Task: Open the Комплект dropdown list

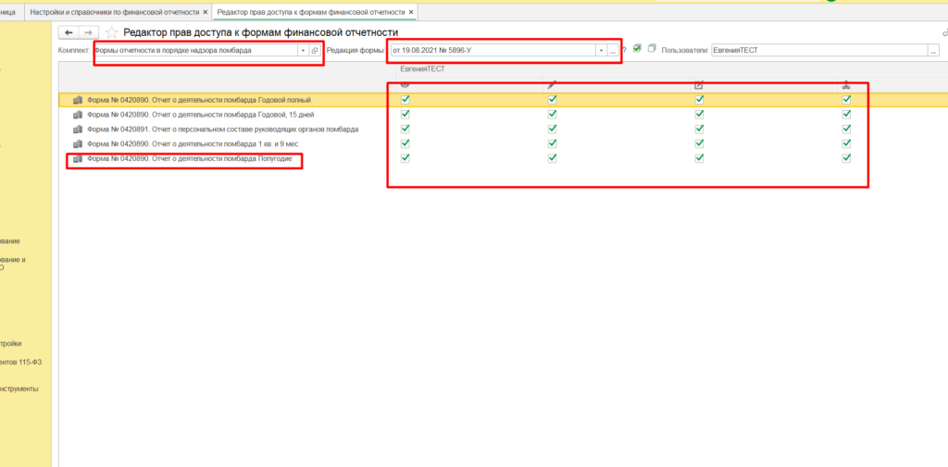Action: 302,50
